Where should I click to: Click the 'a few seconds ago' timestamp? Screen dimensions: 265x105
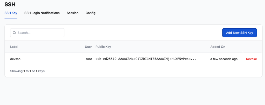click(x=224, y=59)
